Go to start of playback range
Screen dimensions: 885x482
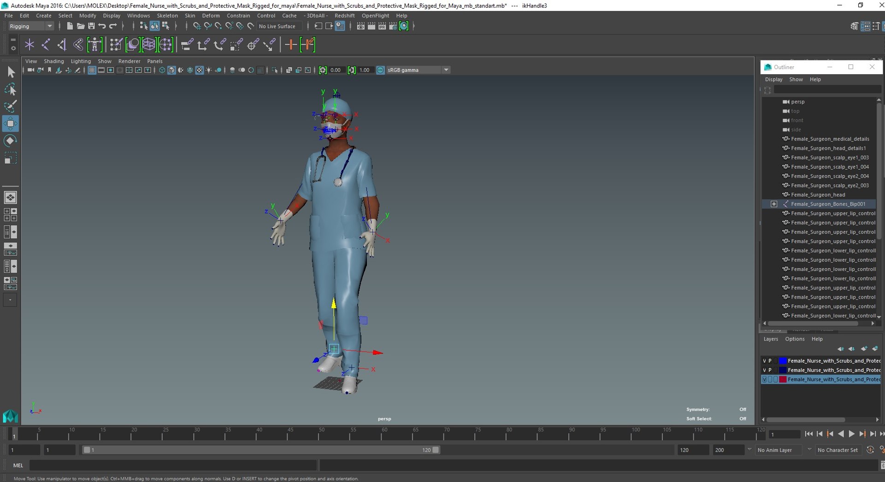pos(808,434)
